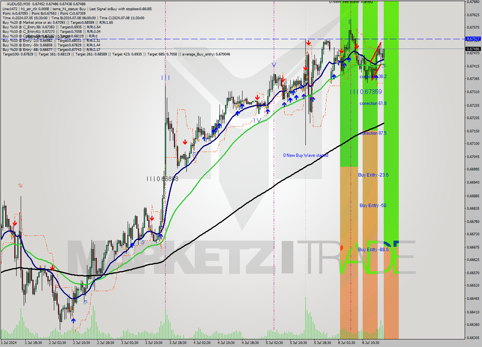
Task: Select the 'Target100: 0.67829' targets line
Action: point(116,54)
